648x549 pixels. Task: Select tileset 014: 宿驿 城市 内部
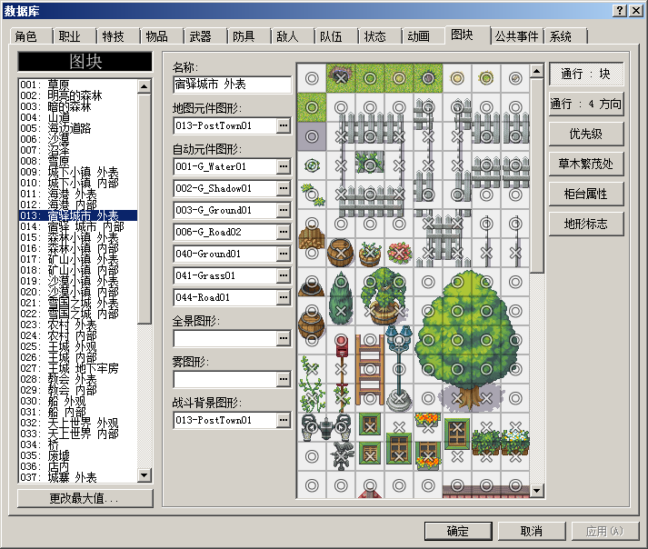pyautogui.click(x=78, y=226)
